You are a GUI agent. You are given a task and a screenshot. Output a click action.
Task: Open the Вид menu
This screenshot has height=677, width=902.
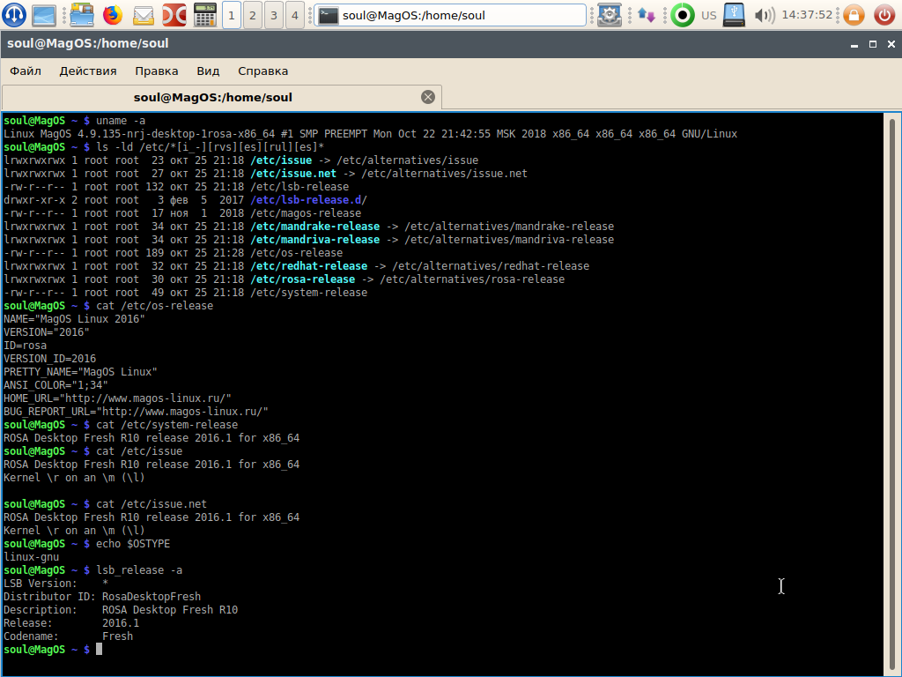(208, 71)
